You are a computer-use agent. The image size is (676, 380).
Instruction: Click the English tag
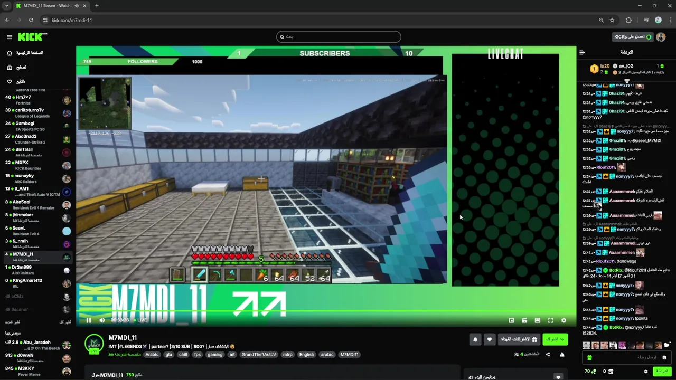click(306, 355)
